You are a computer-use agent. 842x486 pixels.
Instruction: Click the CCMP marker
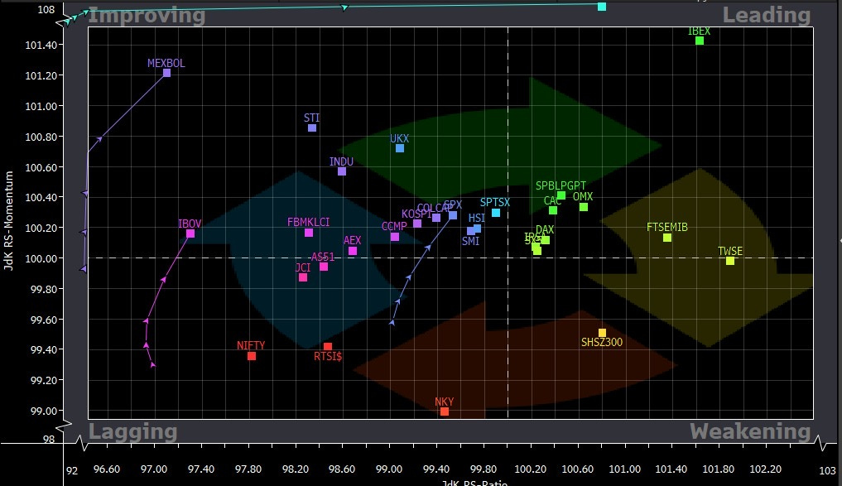(395, 237)
